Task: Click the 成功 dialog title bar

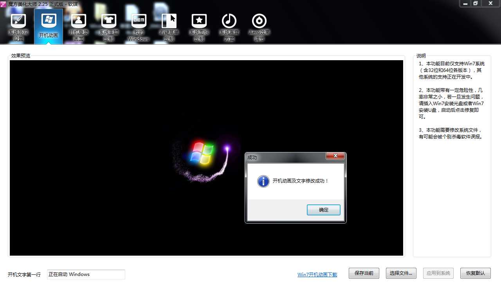Action: click(x=286, y=157)
